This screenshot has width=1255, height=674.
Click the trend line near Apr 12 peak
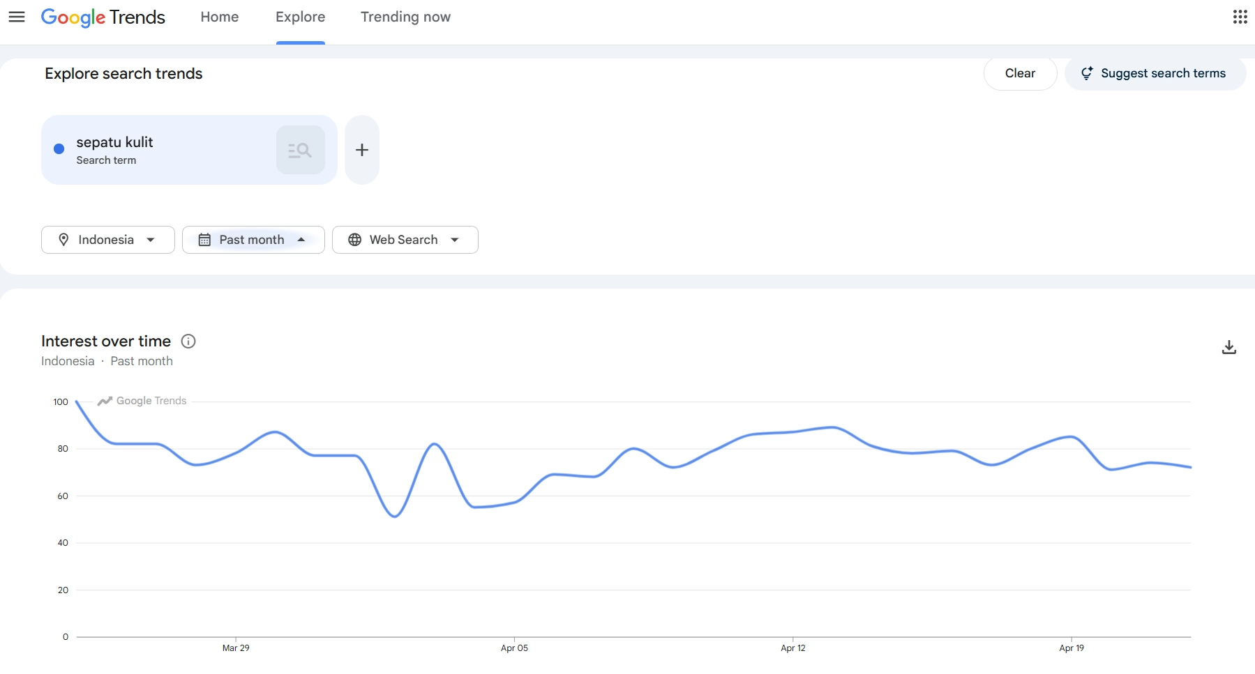[x=830, y=428]
